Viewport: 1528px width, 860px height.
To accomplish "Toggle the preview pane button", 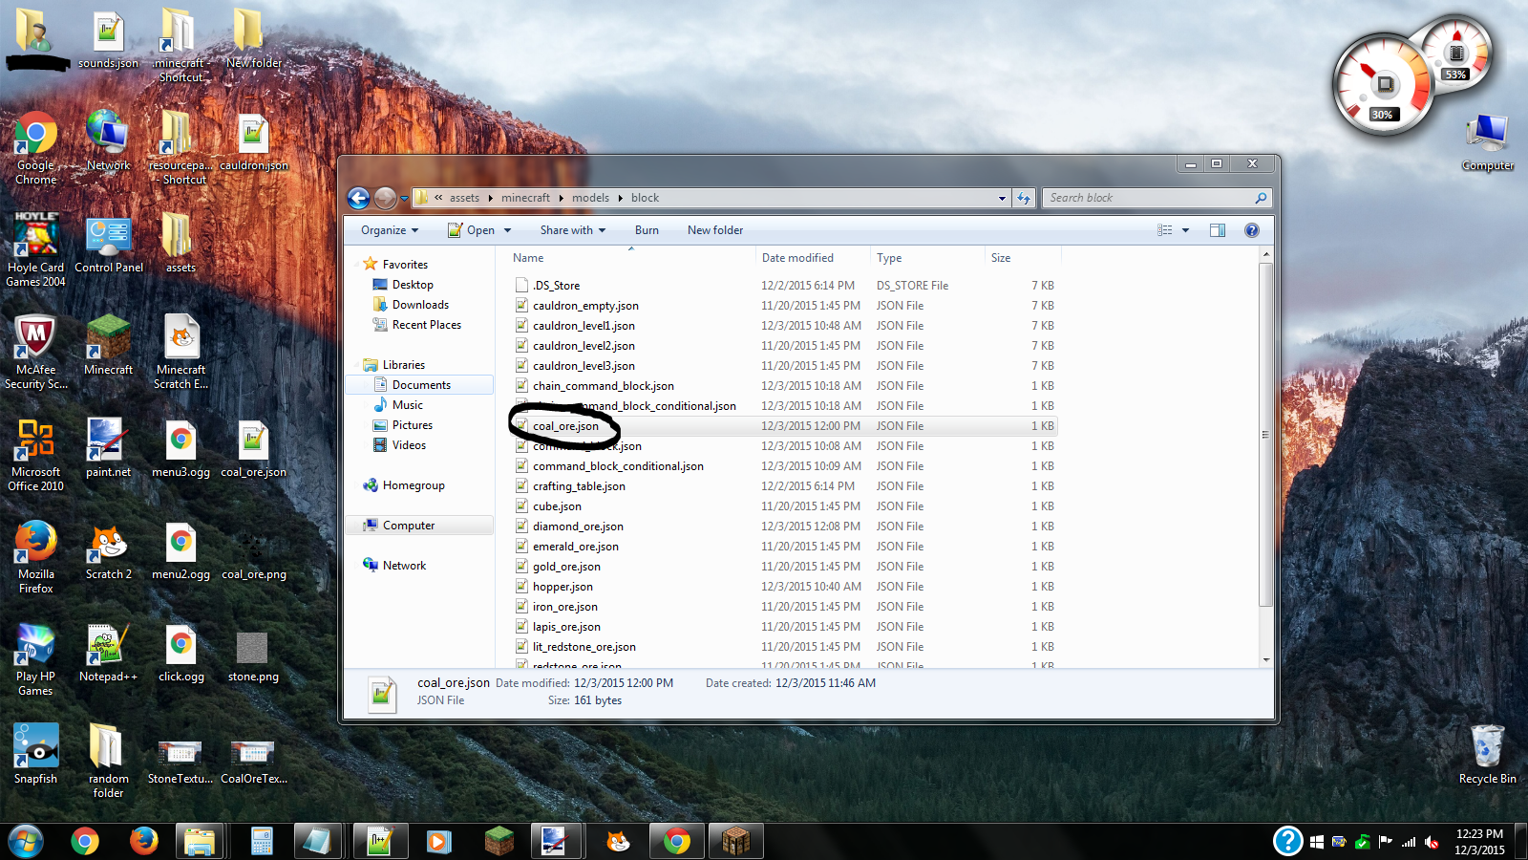I will 1217,230.
